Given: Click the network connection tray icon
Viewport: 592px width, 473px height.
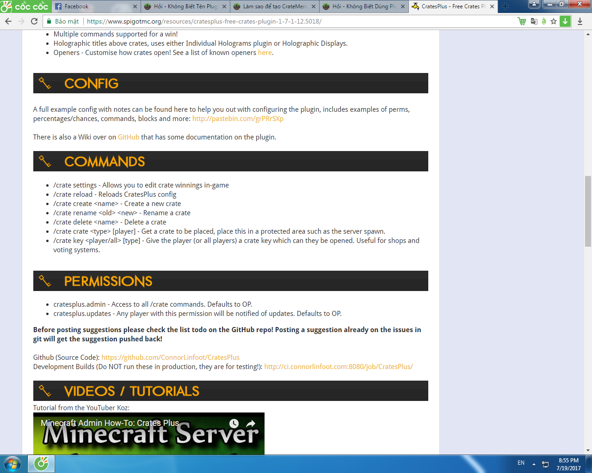Looking at the screenshot, I should (545, 464).
